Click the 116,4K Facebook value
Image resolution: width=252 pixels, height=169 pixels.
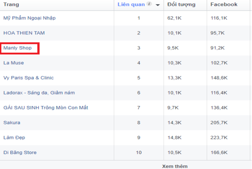pos(219,93)
